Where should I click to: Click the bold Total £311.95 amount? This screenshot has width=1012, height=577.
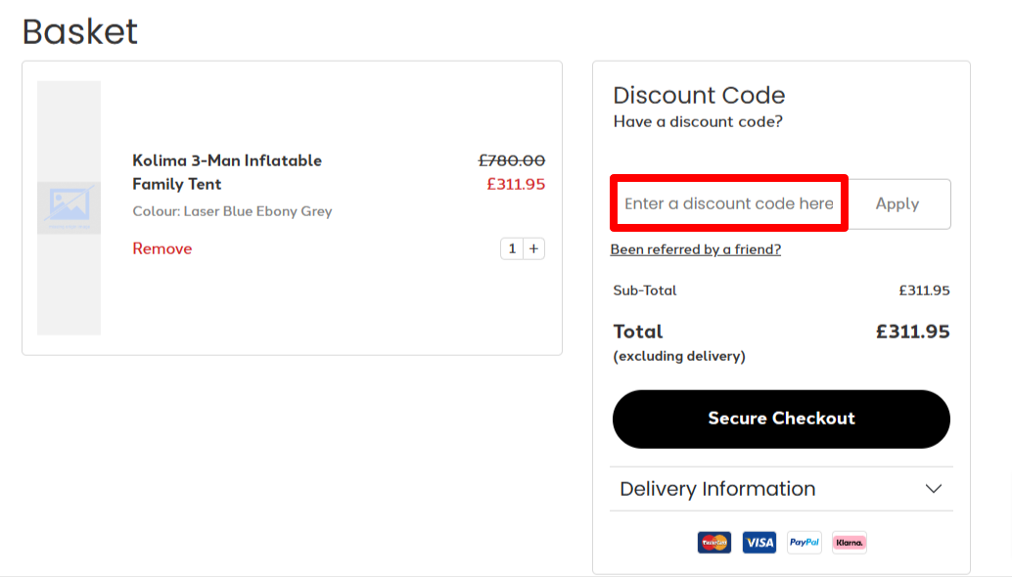pyautogui.click(x=912, y=332)
